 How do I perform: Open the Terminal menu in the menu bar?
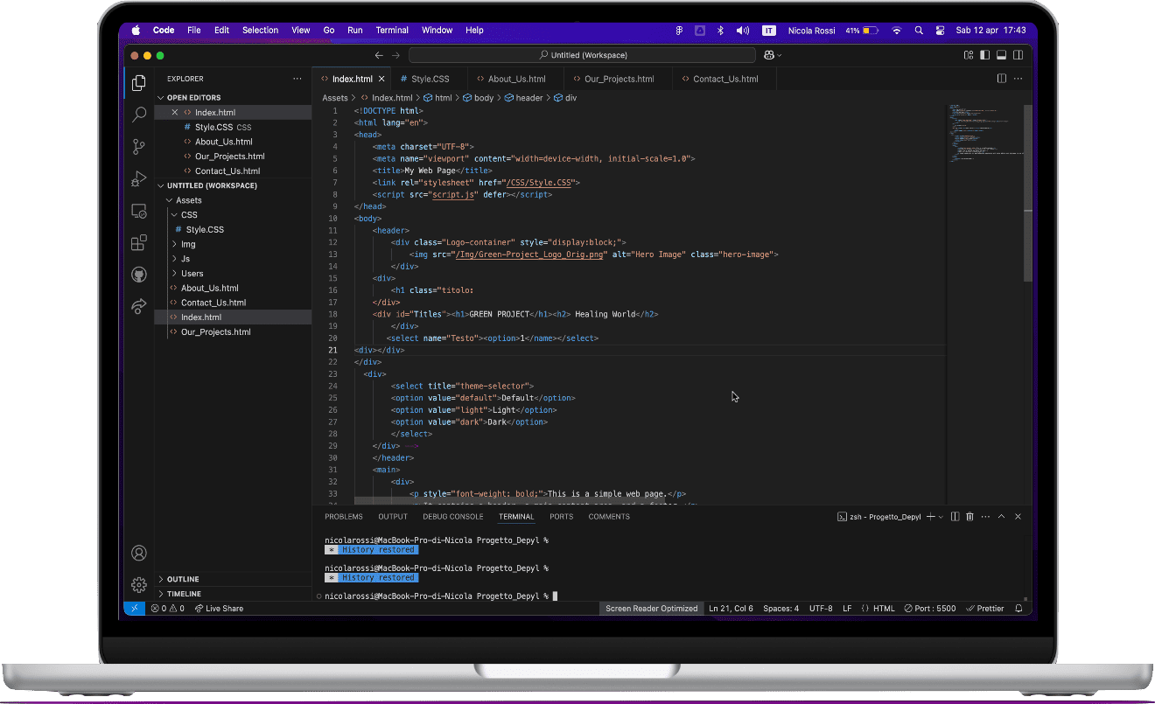(x=392, y=30)
